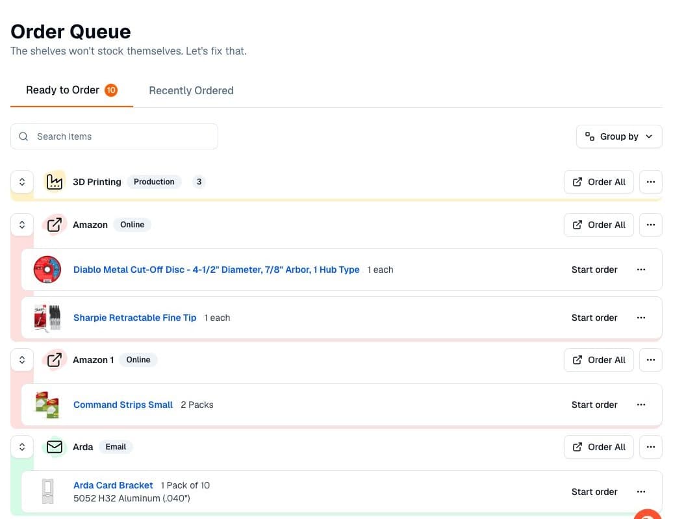Open the Group by dropdown
This screenshot has width=673, height=519.
click(619, 136)
